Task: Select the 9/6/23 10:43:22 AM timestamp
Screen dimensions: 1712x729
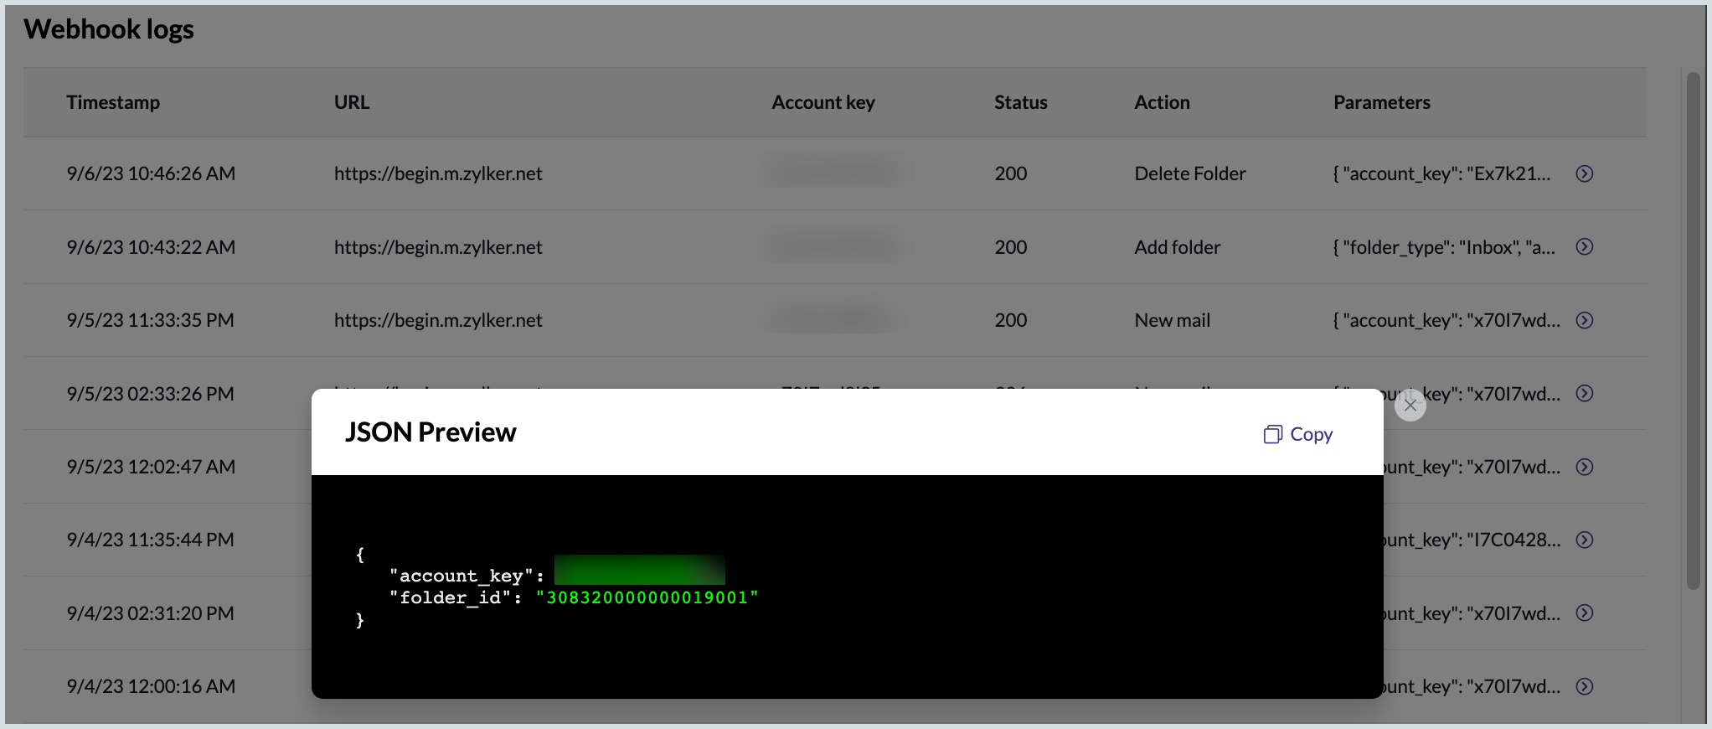Action: click(151, 247)
